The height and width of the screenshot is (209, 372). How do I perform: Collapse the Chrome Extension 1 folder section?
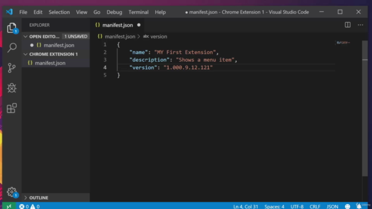point(26,54)
